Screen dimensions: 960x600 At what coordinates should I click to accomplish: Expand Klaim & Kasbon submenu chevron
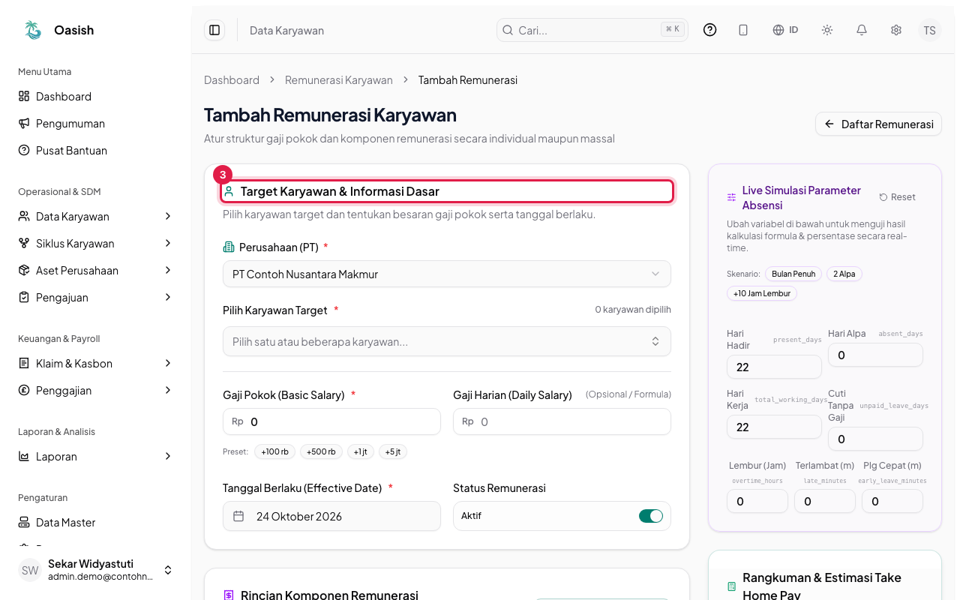(168, 363)
